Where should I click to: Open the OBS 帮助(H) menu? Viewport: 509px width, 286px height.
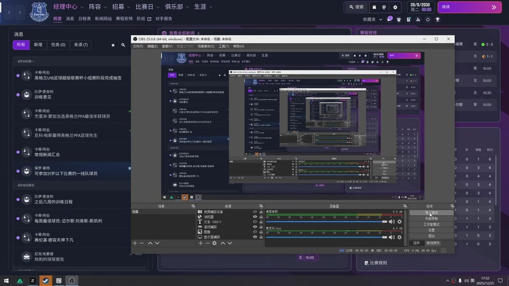click(x=239, y=46)
